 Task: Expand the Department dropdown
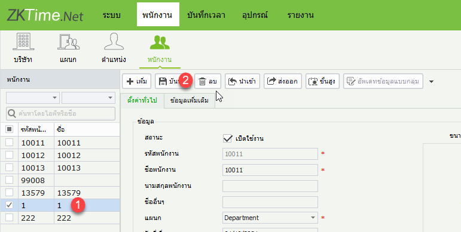coord(313,218)
